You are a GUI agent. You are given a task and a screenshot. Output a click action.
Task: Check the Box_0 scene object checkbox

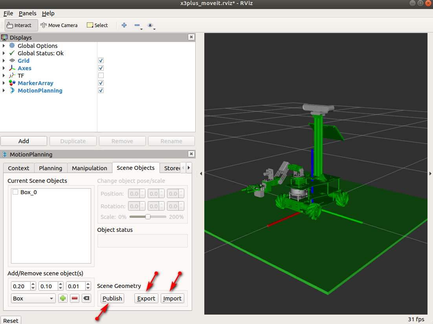[x=15, y=192]
